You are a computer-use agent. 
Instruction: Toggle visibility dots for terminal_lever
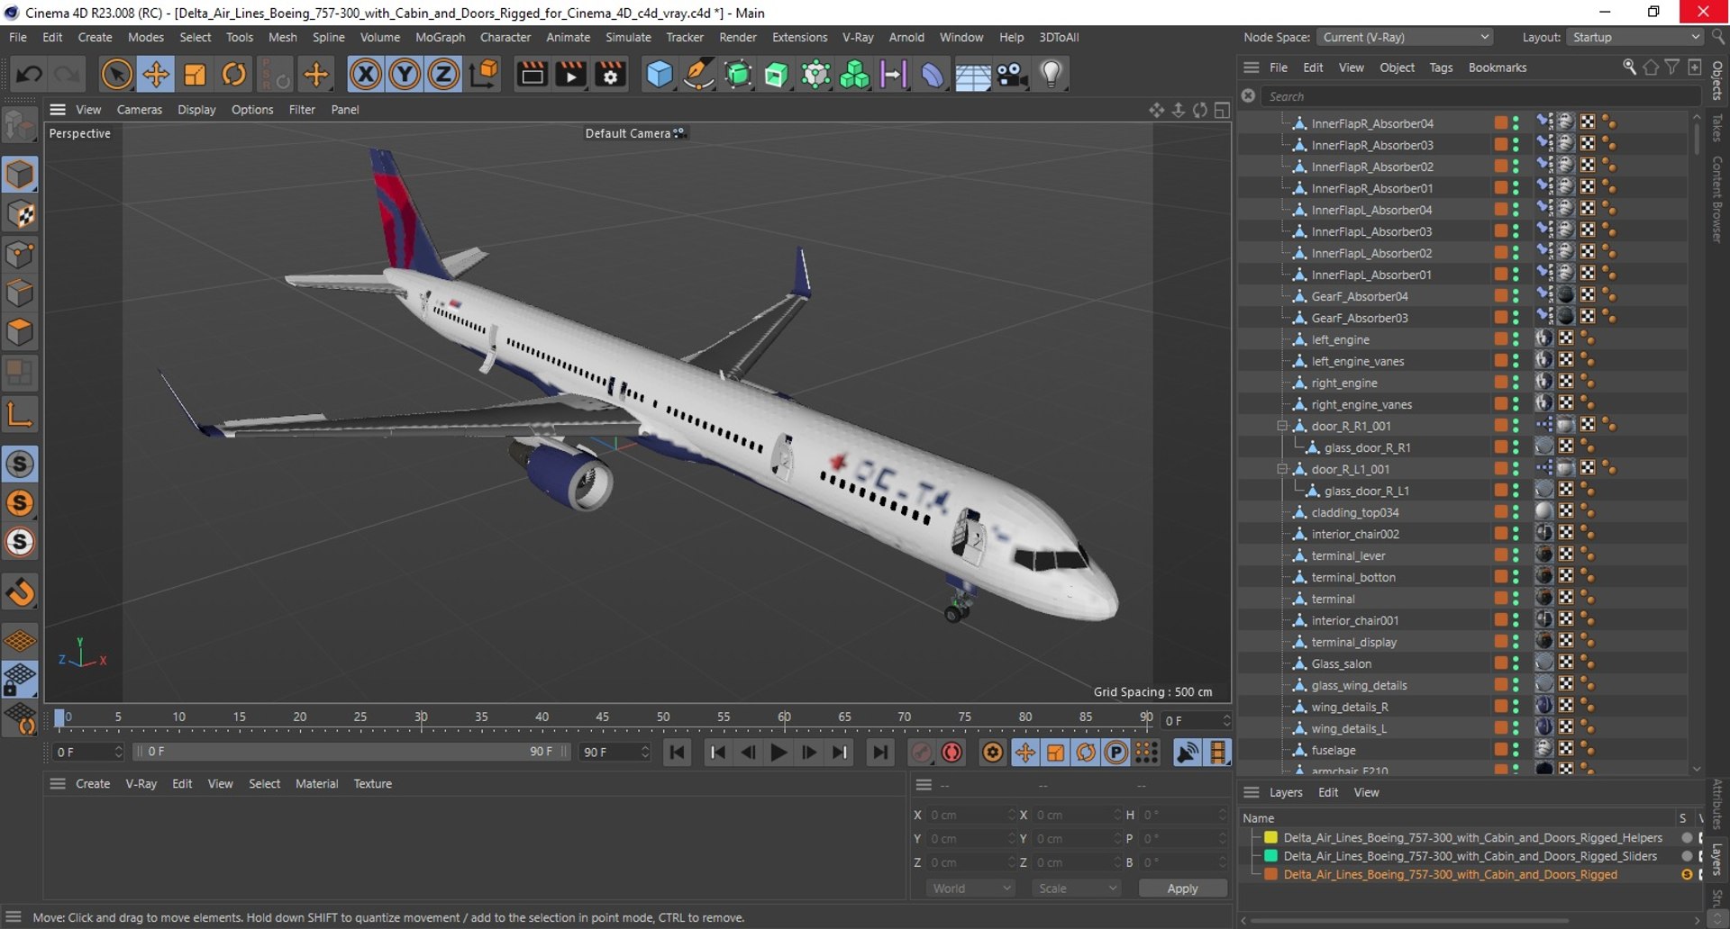tap(1516, 555)
